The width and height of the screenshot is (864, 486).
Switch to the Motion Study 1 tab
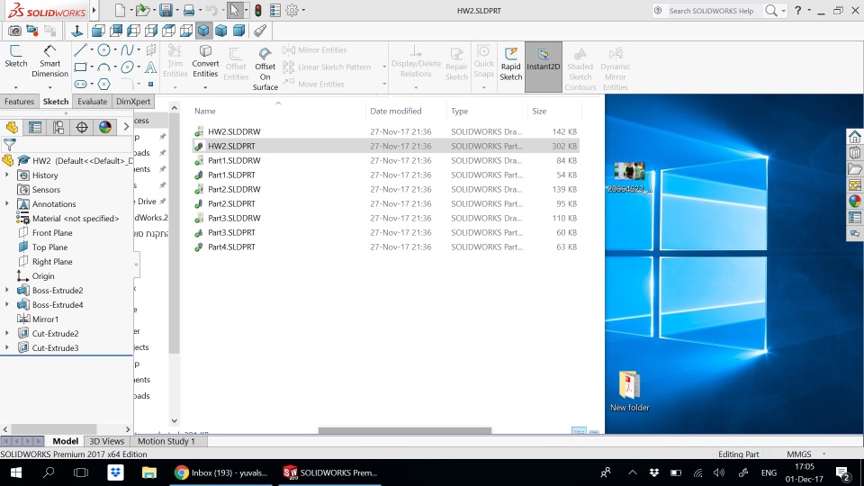tap(166, 441)
